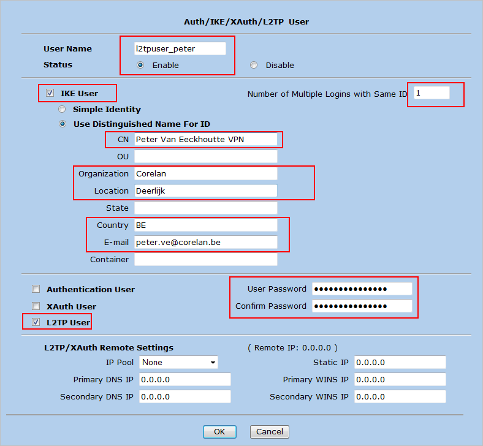Click the Confirm Password field

(362, 306)
